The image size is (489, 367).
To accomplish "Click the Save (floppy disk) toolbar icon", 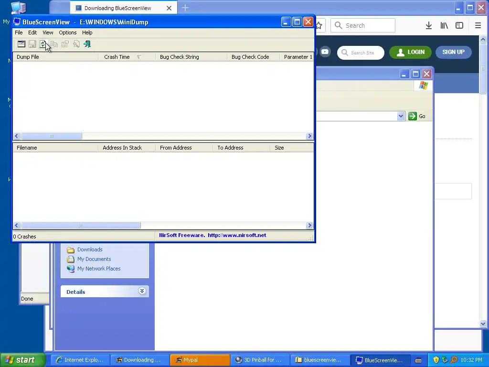I will pyautogui.click(x=32, y=44).
